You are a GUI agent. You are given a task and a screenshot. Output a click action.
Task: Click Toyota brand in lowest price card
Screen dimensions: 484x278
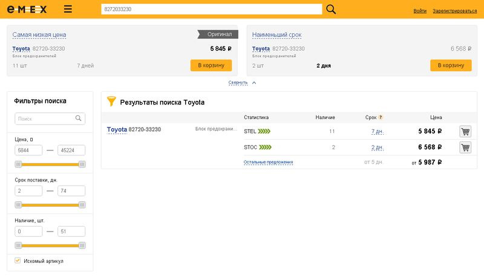click(21, 49)
